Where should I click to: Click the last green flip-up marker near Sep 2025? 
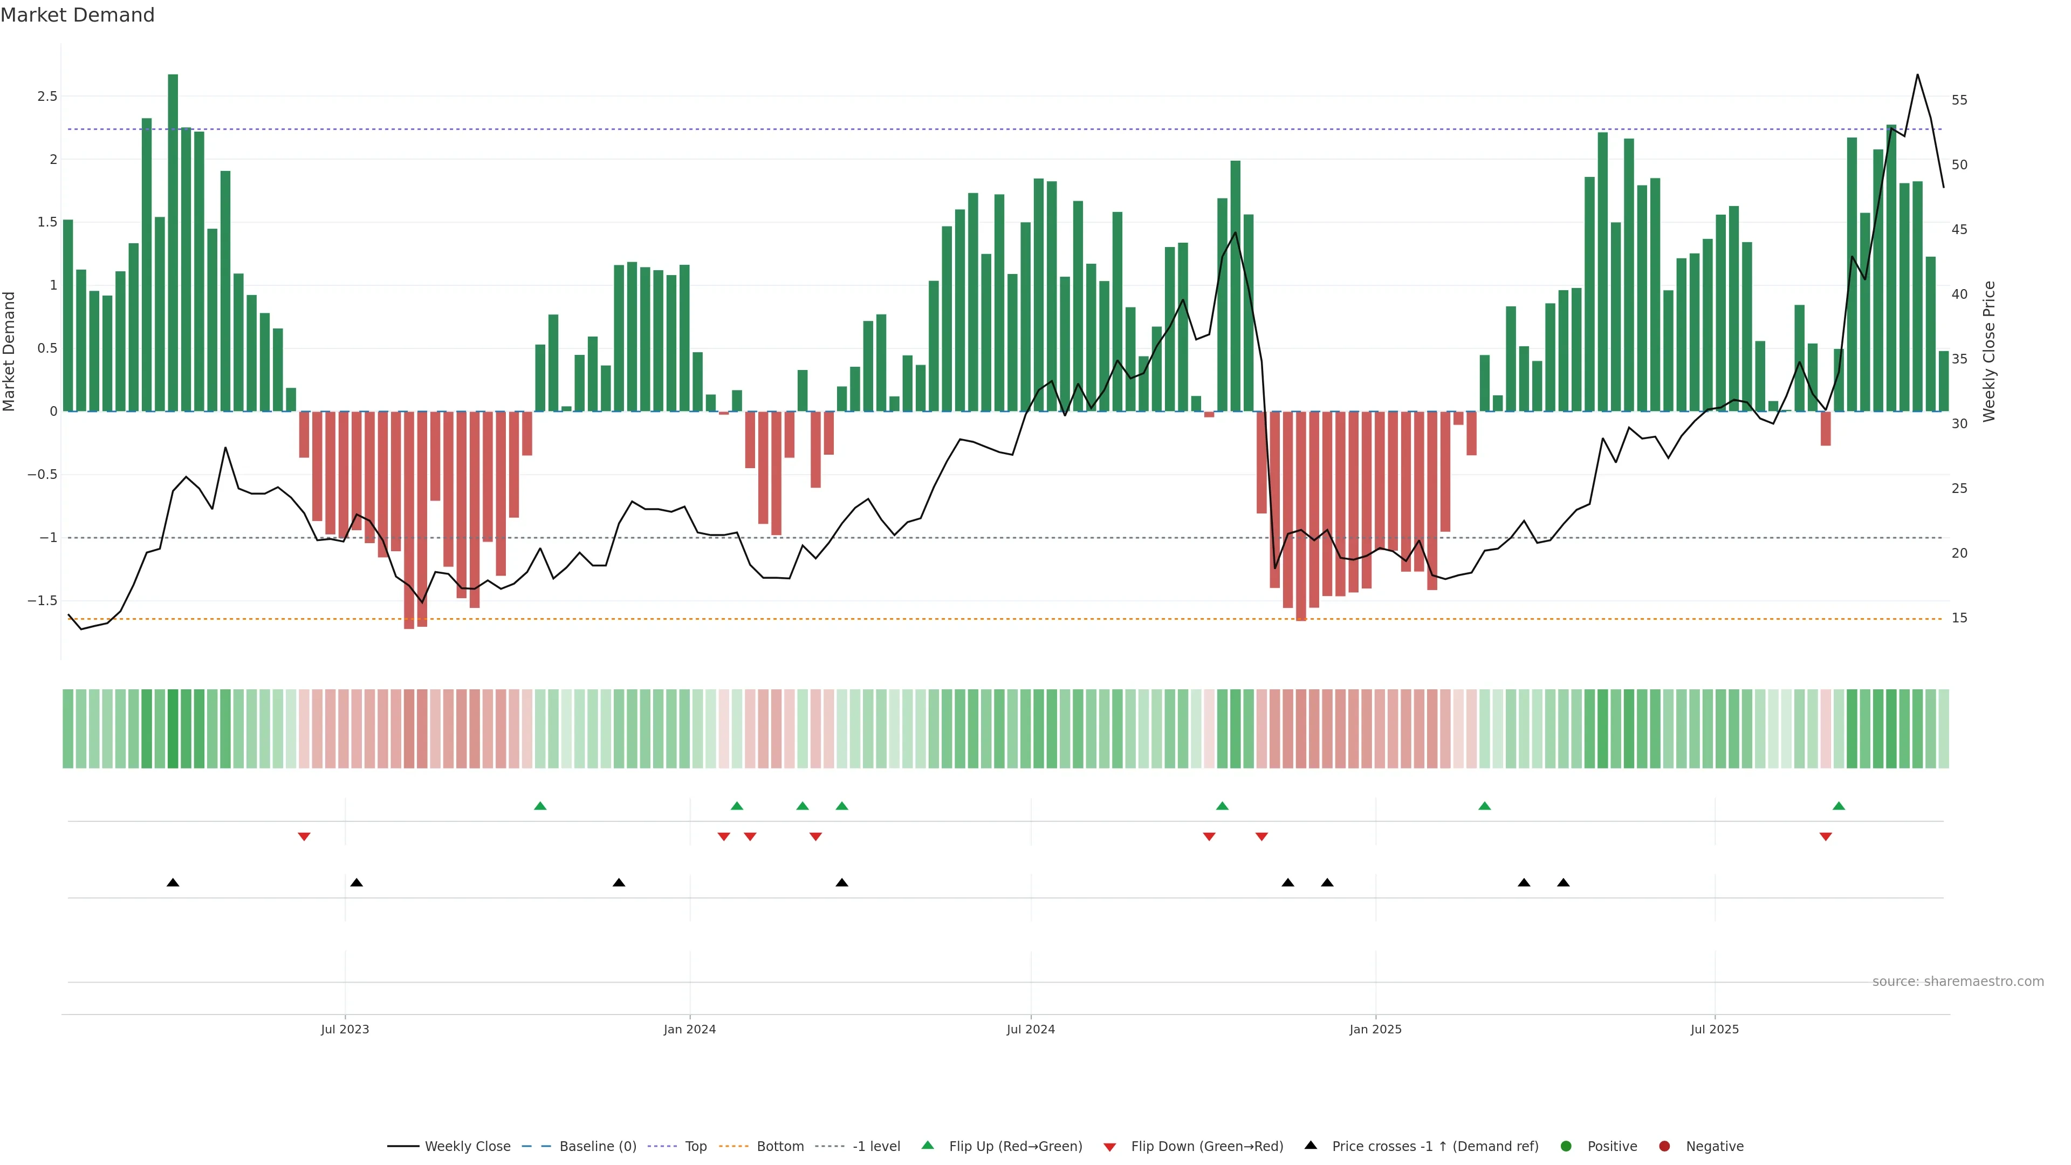[1839, 806]
